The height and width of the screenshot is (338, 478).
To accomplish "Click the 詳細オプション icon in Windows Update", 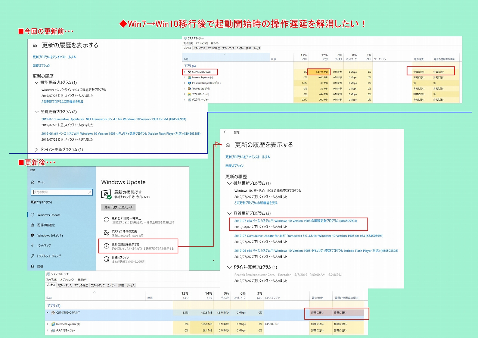I will click(x=106, y=259).
